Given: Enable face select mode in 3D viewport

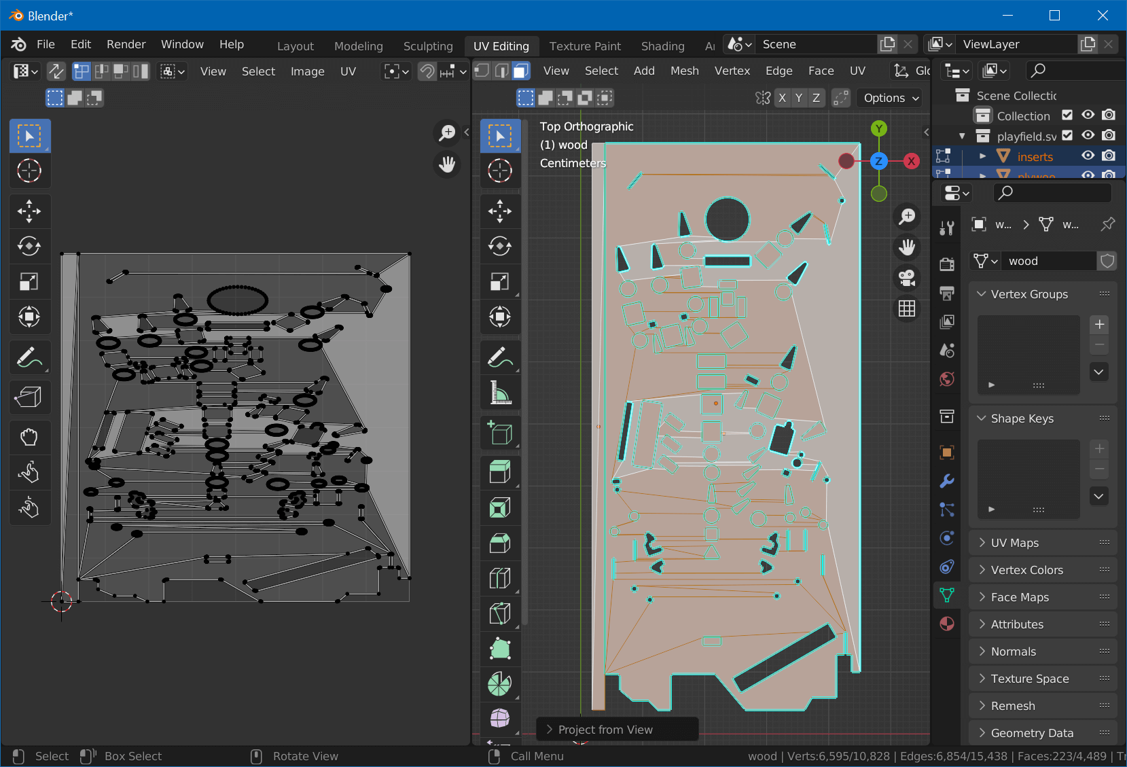Looking at the screenshot, I should click(521, 71).
